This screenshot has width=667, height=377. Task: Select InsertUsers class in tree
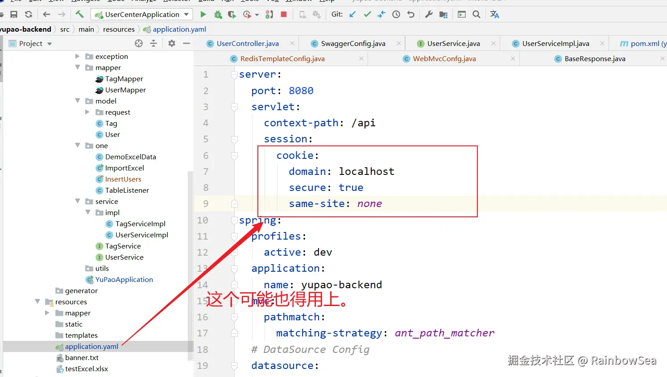pyautogui.click(x=123, y=179)
